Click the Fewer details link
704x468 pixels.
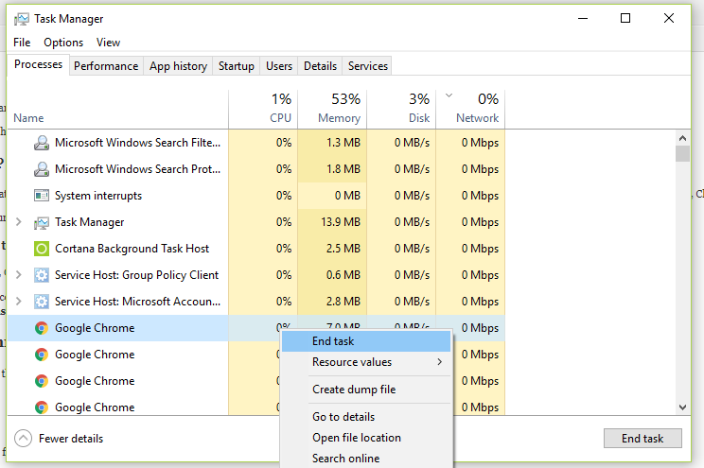[x=71, y=439]
